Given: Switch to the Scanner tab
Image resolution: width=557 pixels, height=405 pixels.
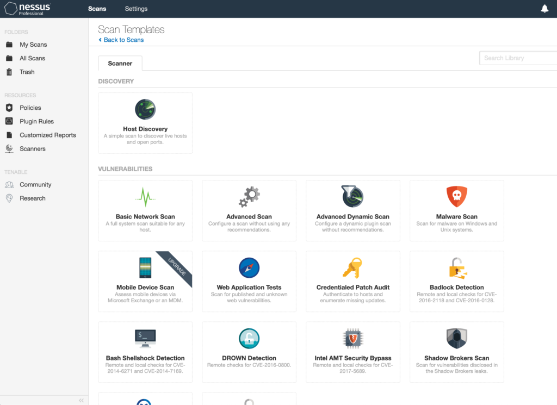Looking at the screenshot, I should [120, 63].
